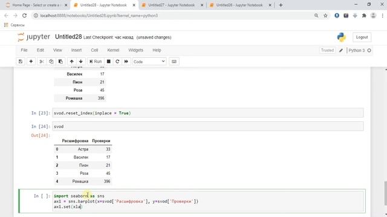Click the Проверки column header

click(x=101, y=140)
